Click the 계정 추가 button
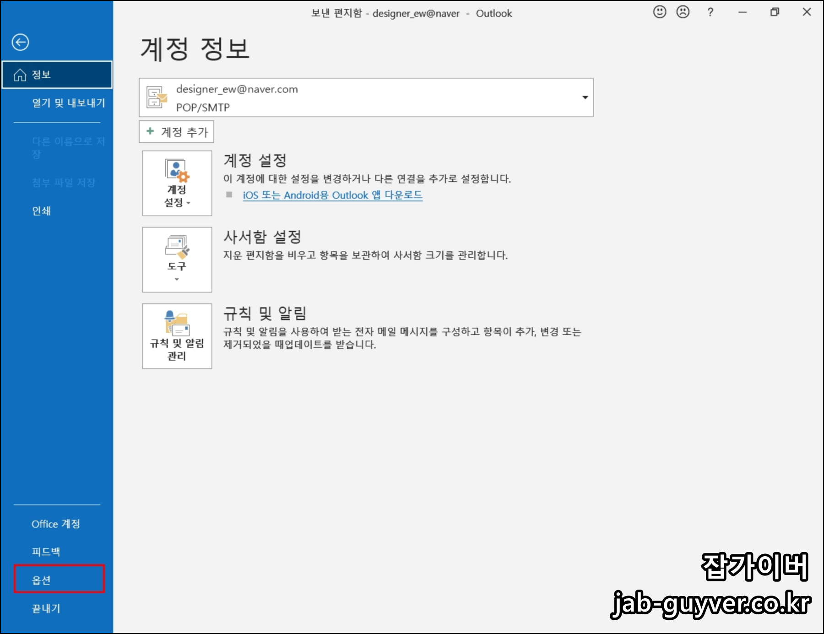The width and height of the screenshot is (824, 634). click(x=176, y=132)
